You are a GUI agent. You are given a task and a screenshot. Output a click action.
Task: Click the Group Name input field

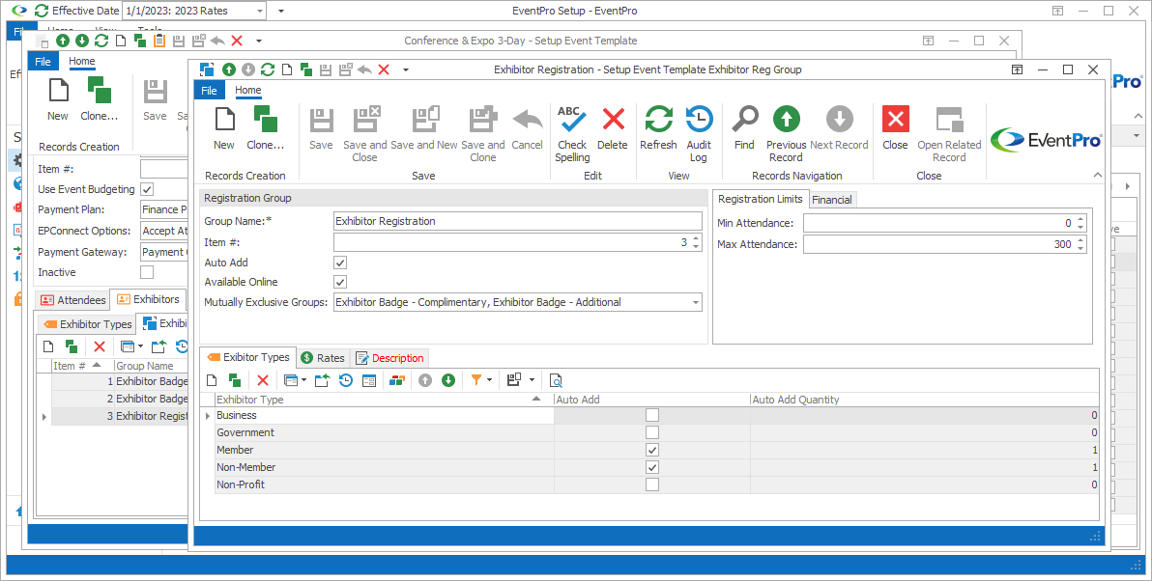(x=517, y=222)
